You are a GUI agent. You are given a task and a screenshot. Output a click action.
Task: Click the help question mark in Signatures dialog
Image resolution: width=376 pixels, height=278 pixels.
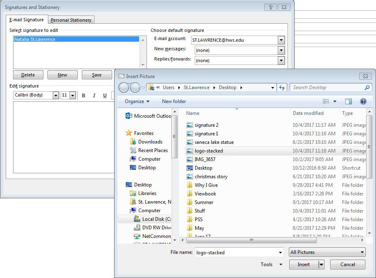click(x=270, y=7)
